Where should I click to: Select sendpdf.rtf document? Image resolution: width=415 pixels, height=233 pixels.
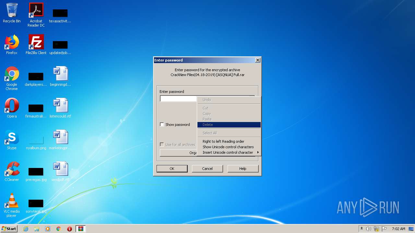click(60, 172)
